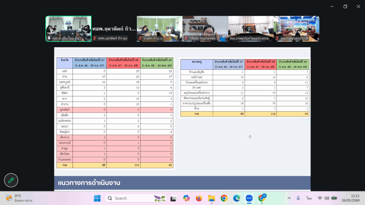
Task: Expand hidden system tray icons chevron
Action: [x=289, y=198]
